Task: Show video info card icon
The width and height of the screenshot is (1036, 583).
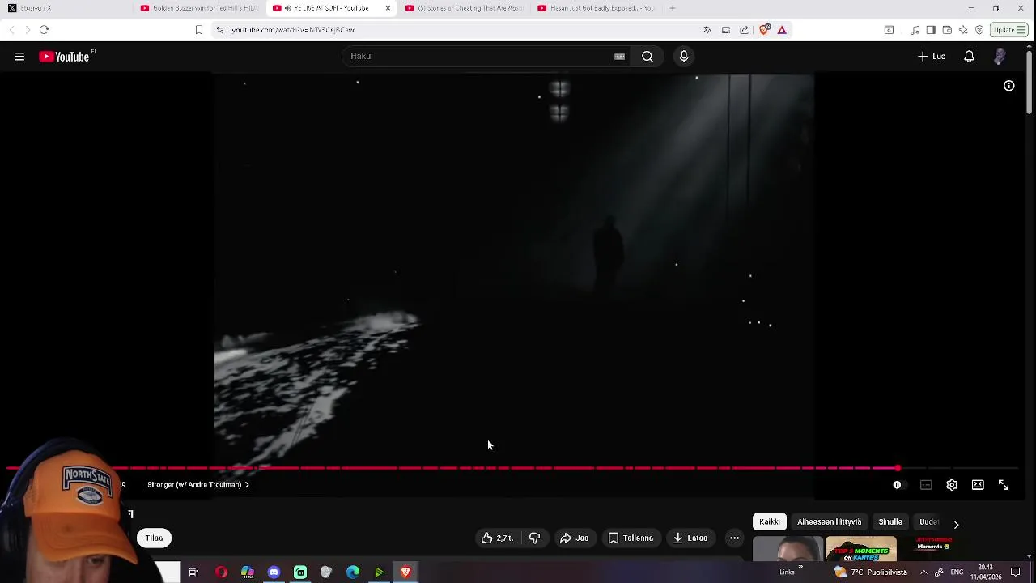Action: [1008, 86]
